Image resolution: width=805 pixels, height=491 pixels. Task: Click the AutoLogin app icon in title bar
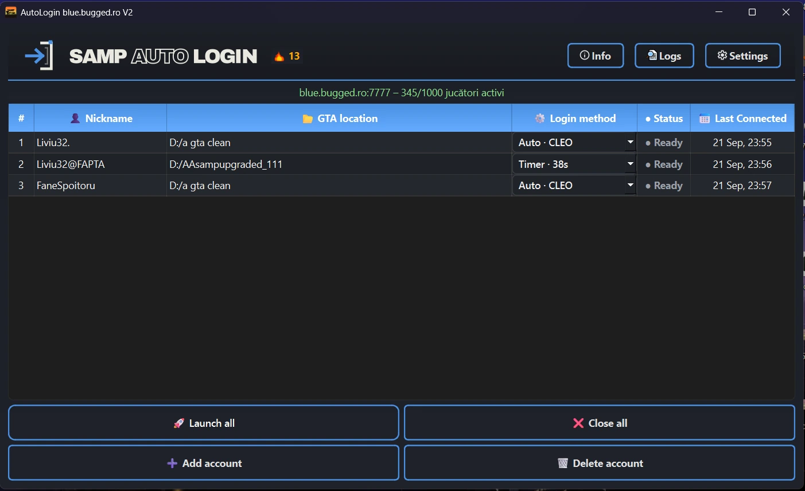click(10, 12)
